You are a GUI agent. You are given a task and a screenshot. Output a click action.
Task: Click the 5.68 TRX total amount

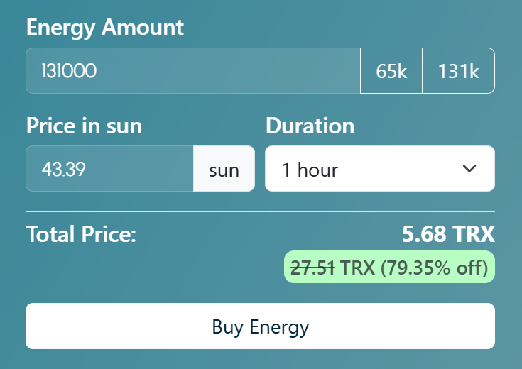[x=448, y=234]
